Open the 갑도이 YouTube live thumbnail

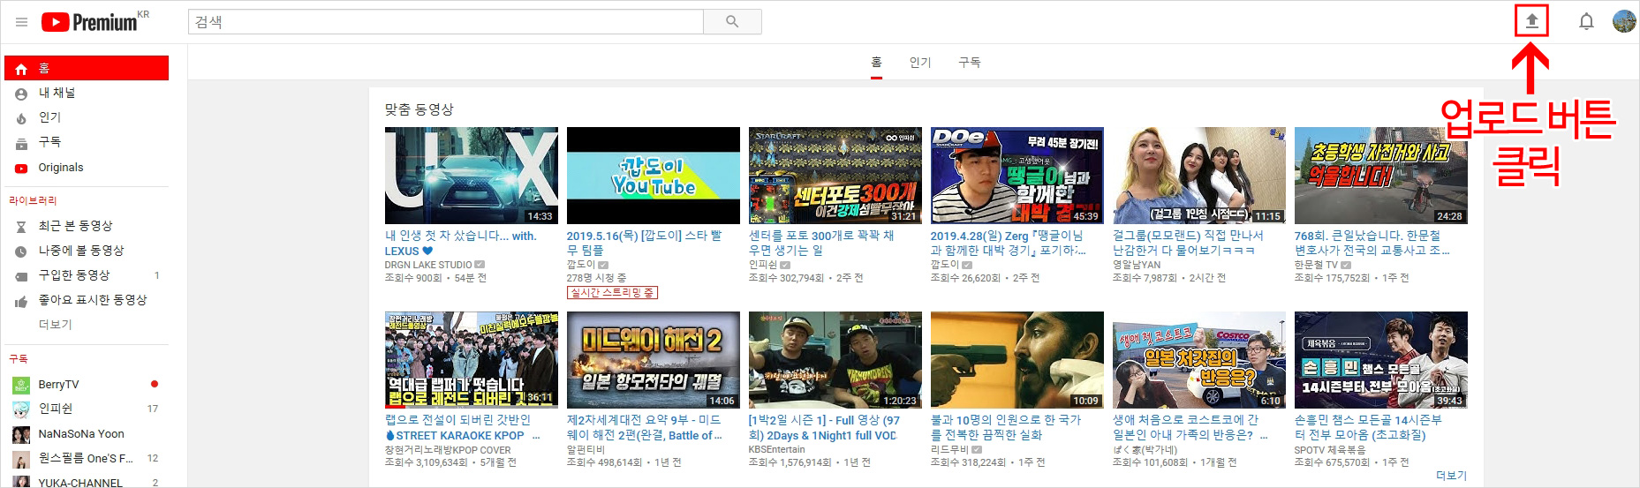653,175
